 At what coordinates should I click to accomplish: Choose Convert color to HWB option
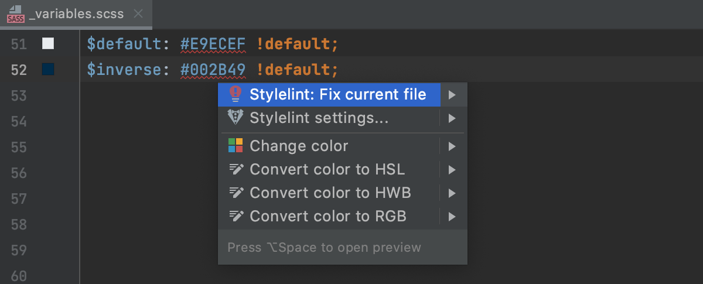click(x=330, y=193)
